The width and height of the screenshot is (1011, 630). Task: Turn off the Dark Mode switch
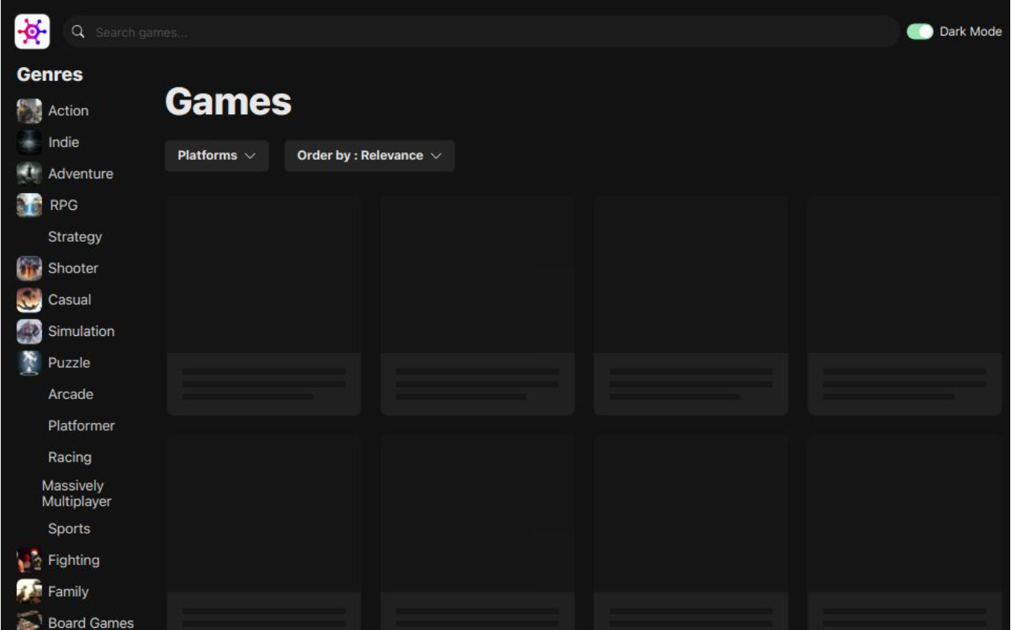pyautogui.click(x=920, y=32)
